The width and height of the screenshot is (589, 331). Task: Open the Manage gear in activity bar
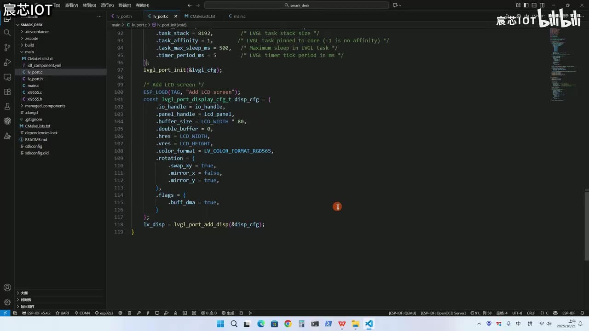click(x=7, y=302)
